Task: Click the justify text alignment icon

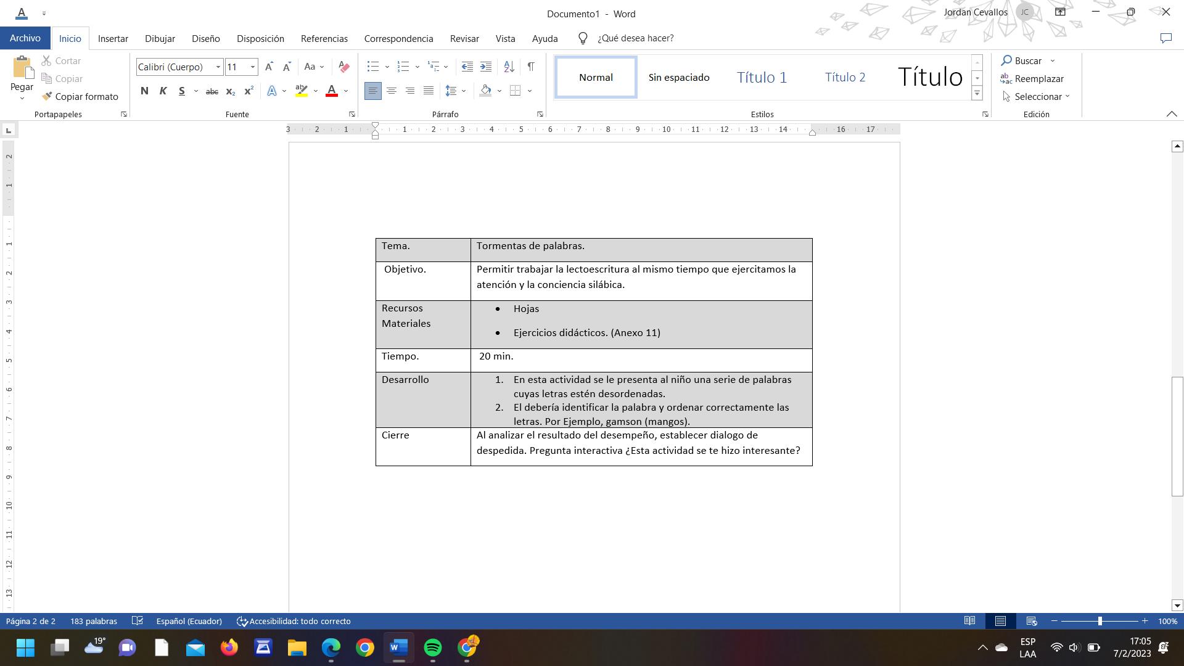Action: pos(428,91)
